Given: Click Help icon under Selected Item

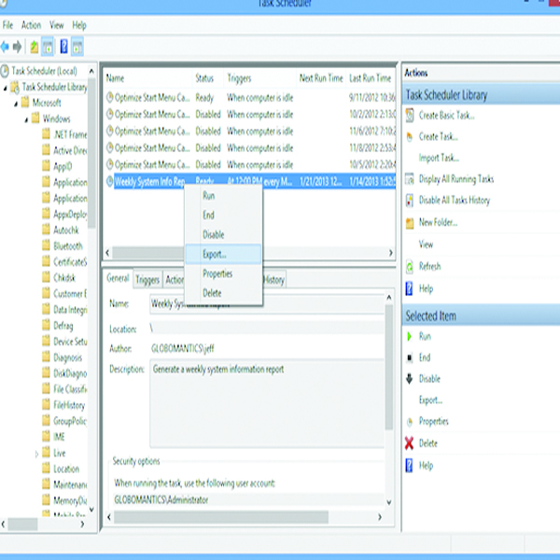Looking at the screenshot, I should coord(410,466).
